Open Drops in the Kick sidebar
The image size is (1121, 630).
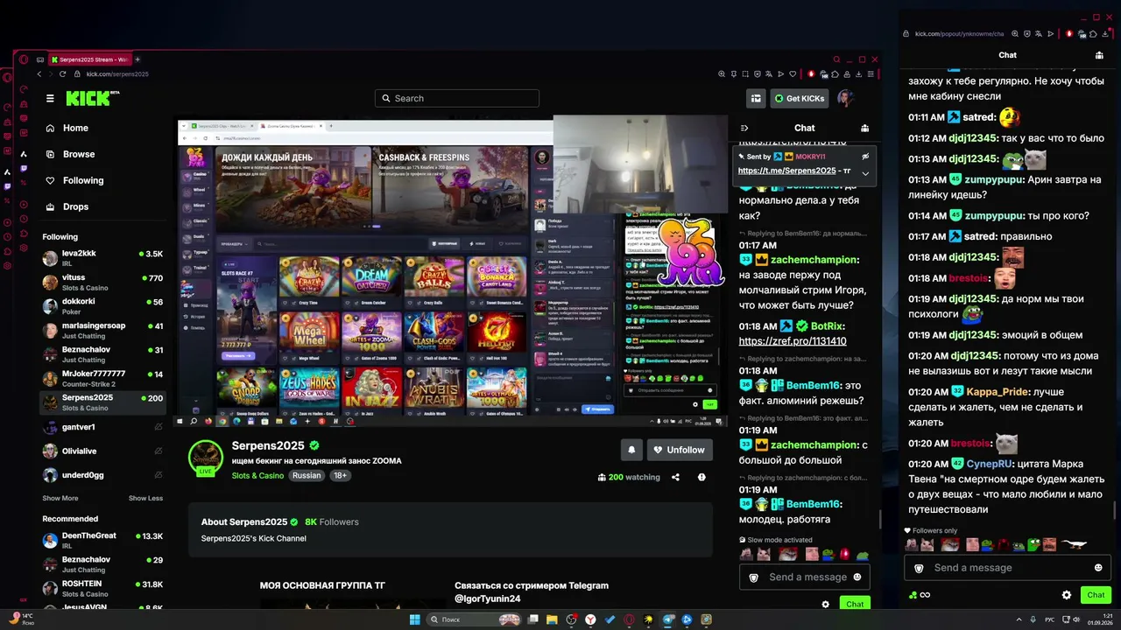pos(67,206)
